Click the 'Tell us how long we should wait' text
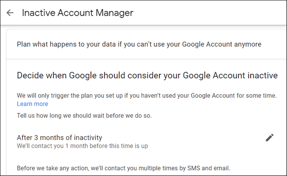 84,116
